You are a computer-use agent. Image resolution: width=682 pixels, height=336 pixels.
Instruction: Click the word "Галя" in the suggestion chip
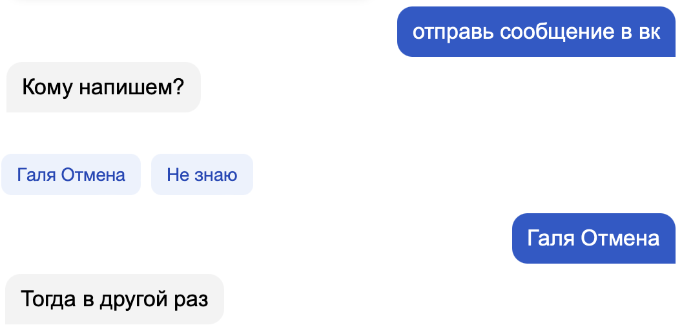36,174
